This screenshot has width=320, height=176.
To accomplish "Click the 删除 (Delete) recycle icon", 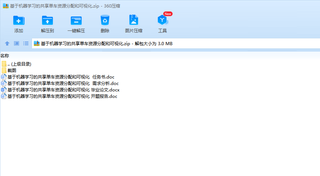I will 105,20.
